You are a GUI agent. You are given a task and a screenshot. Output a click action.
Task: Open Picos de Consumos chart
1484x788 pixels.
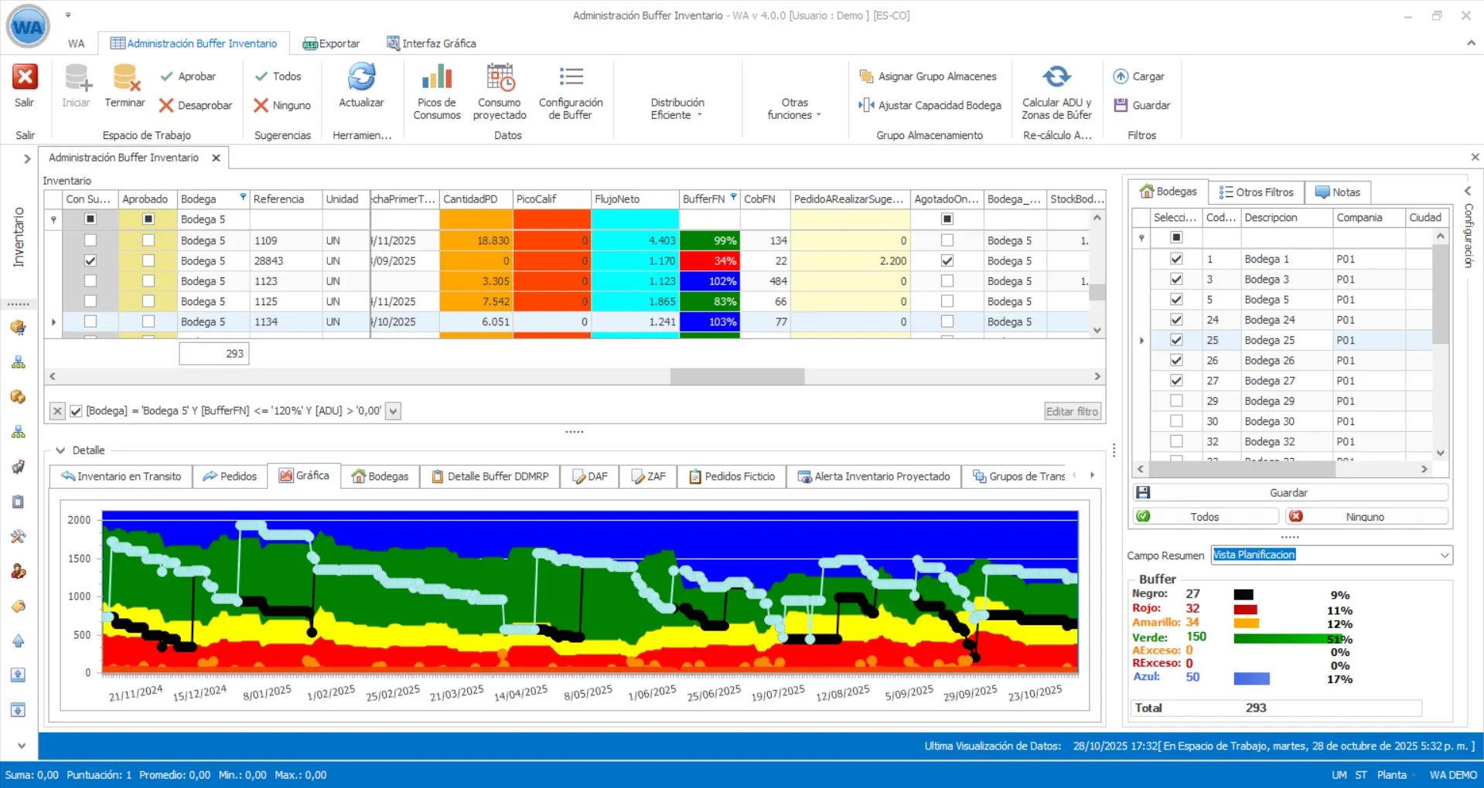(436, 77)
